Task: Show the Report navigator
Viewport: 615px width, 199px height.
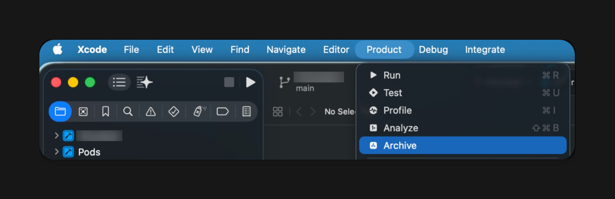Action: coord(247,111)
